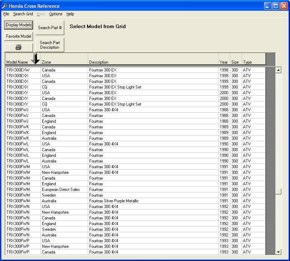Select TRX300EXX CQ Stop Light Set row

pos(135,87)
